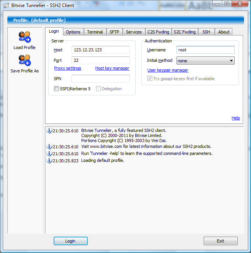Click the Port input field
The height and width of the screenshot is (253, 251).
(101, 60)
